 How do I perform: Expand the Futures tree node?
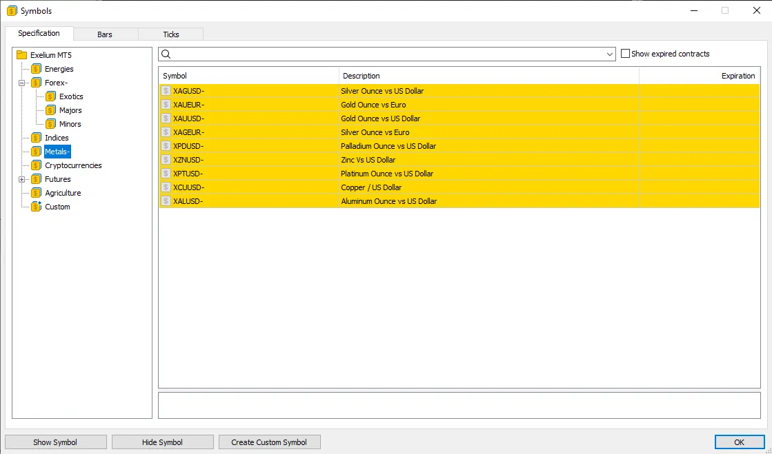point(22,179)
